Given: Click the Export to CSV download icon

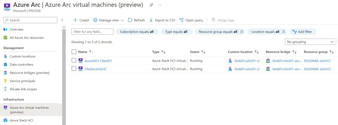Looking at the screenshot, I should [x=151, y=20].
